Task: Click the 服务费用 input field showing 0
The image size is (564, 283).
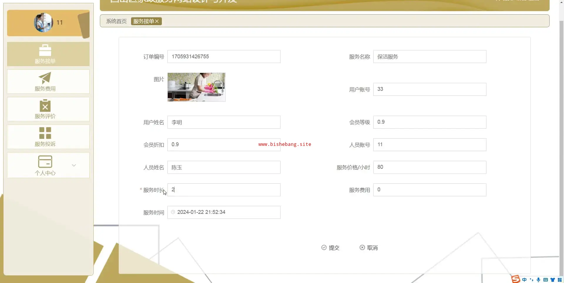Action: click(x=430, y=190)
